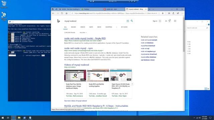This screenshot has height=120, width=214.
Task: Open node-red-node-mysql - npm result
Action: (79, 48)
